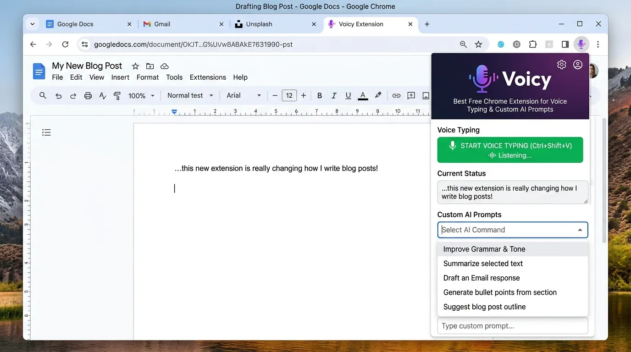The width and height of the screenshot is (631, 352).
Task: Open the File menu
Action: click(57, 77)
